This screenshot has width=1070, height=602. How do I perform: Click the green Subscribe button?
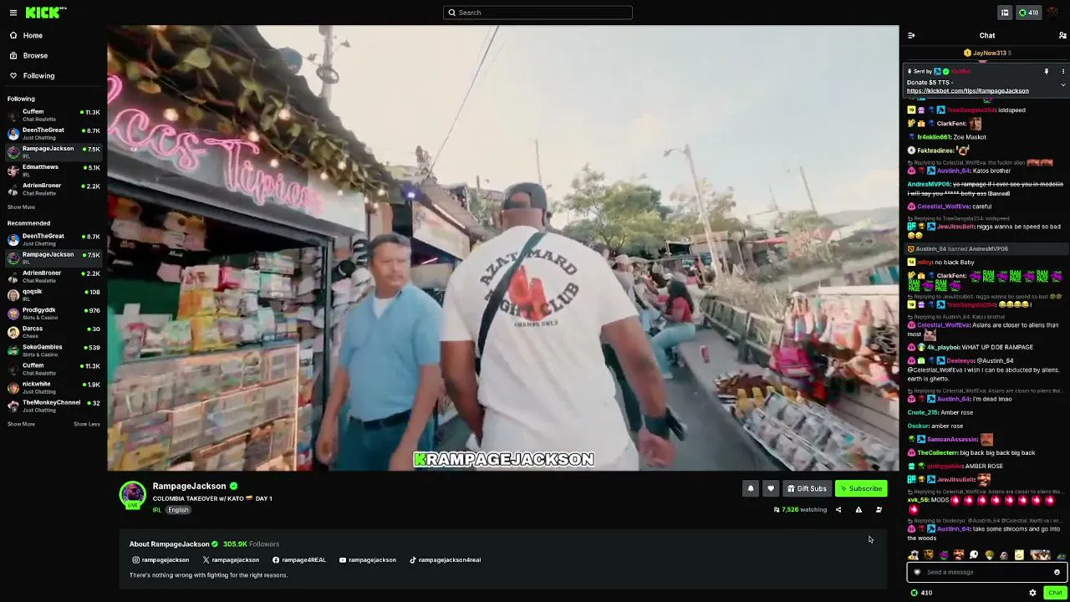click(x=861, y=488)
